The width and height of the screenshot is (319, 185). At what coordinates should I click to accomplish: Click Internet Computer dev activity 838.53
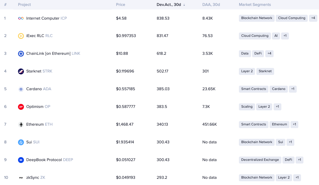point(163,18)
